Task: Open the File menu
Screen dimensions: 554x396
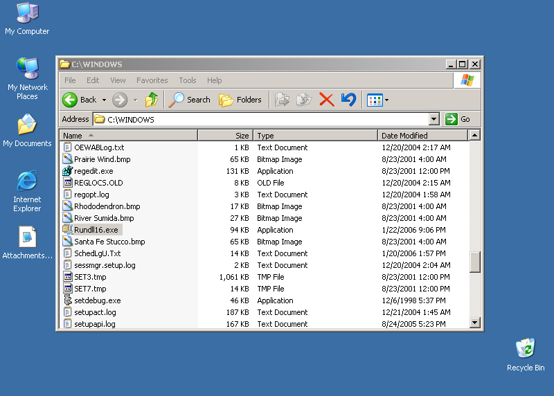Action: click(70, 80)
